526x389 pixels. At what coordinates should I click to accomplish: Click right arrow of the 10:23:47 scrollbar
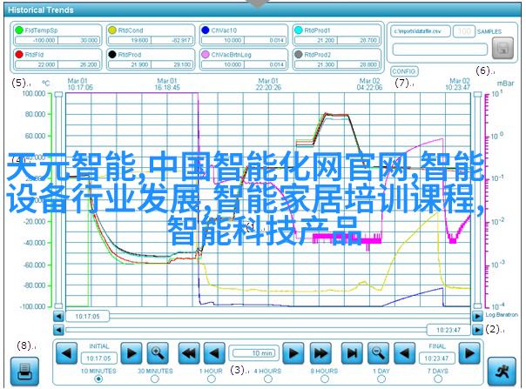(477, 330)
